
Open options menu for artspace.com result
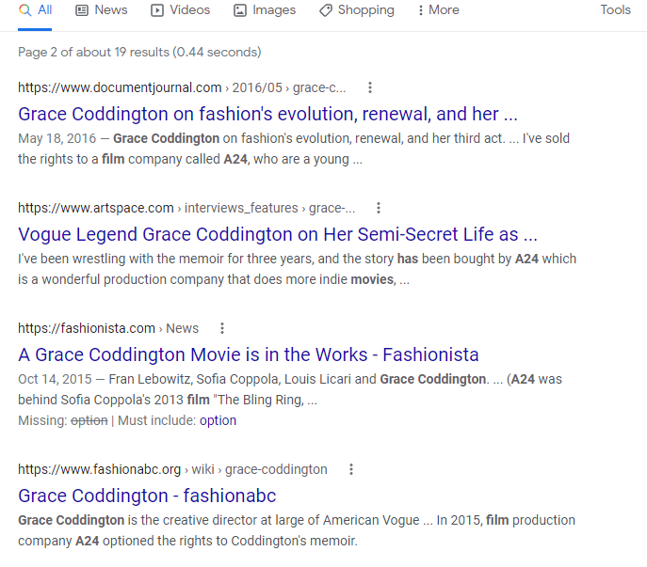pyautogui.click(x=379, y=208)
